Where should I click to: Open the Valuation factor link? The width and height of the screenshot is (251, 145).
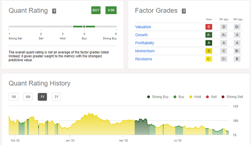tap(143, 27)
